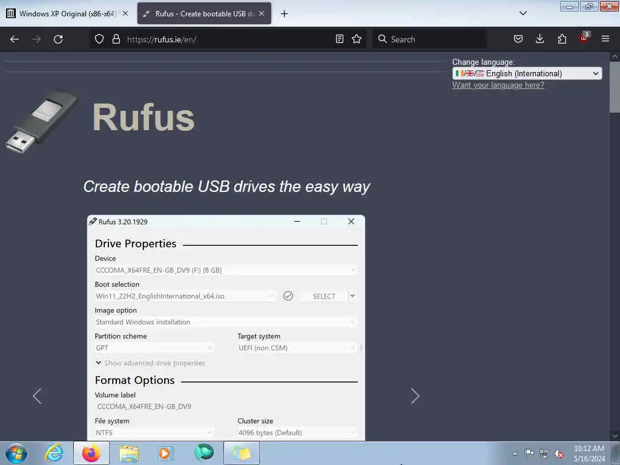The width and height of the screenshot is (620, 465).
Task: Click the scrollbar down arrow
Action: [615, 435]
